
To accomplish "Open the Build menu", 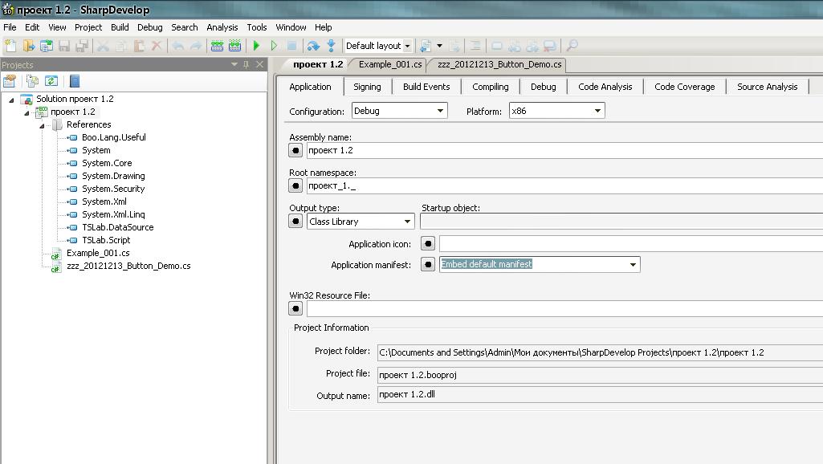I will point(120,27).
